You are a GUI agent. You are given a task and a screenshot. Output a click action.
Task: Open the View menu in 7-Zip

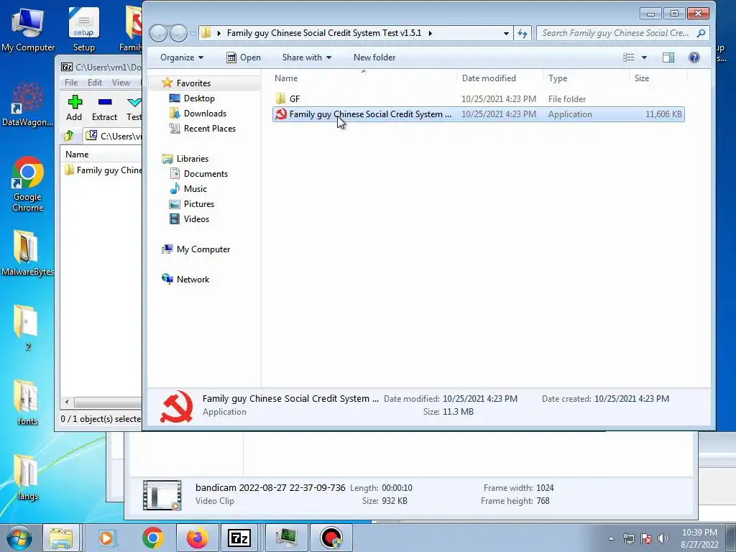click(x=121, y=83)
